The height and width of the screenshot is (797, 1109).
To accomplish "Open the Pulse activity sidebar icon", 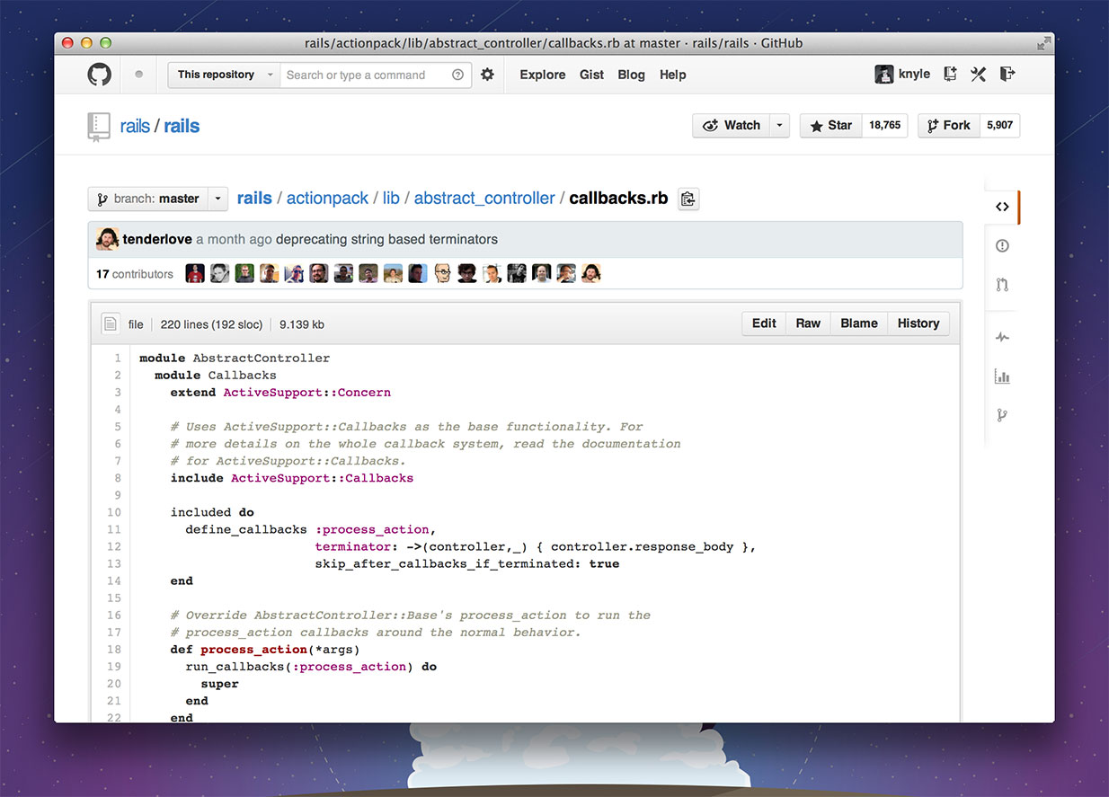I will coord(1002,338).
